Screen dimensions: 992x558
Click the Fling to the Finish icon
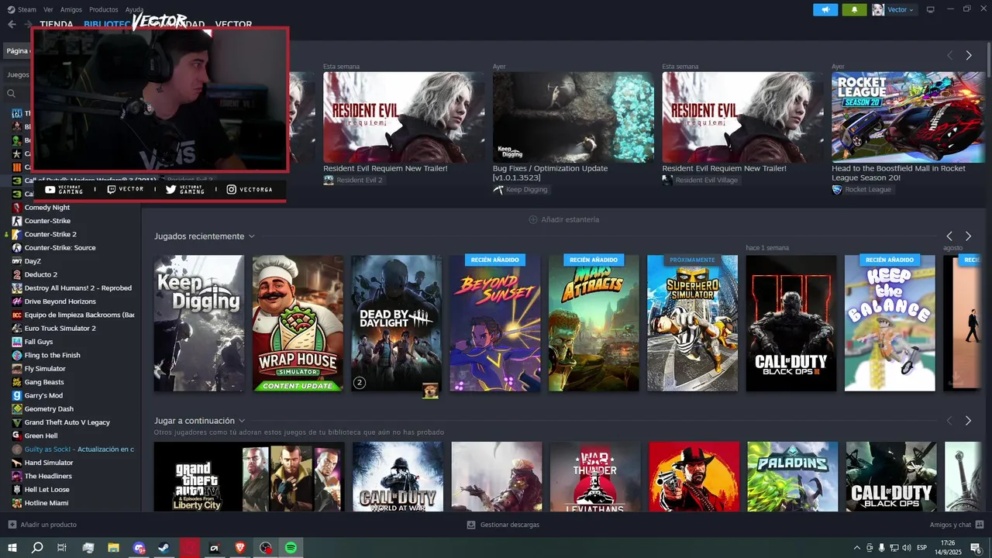[17, 355]
